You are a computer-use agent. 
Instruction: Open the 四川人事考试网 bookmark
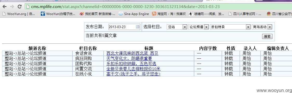(245, 14)
